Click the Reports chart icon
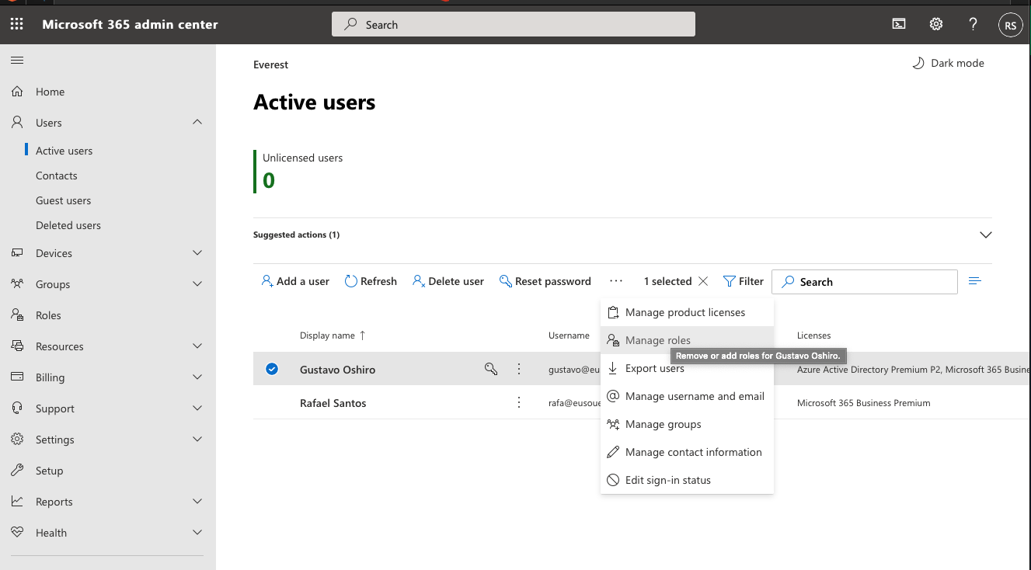The image size is (1031, 570). 17,502
